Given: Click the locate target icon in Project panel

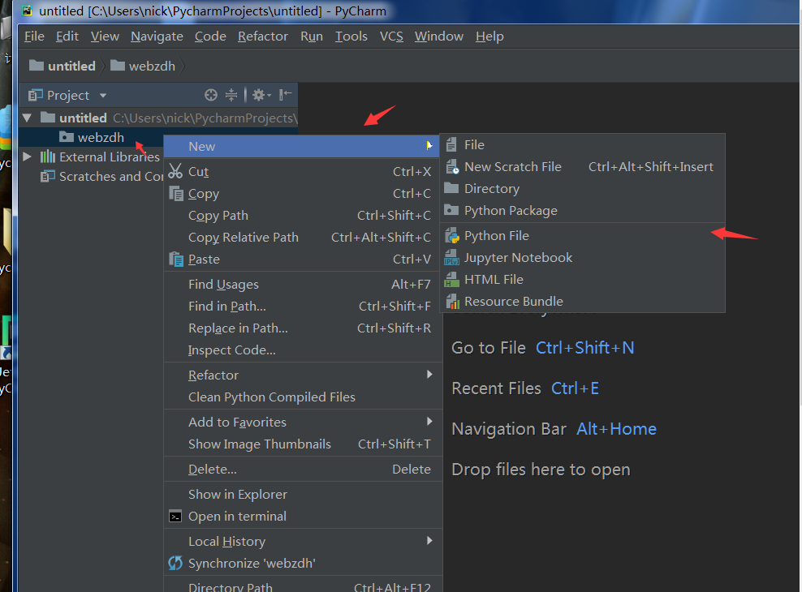Looking at the screenshot, I should coord(211,95).
